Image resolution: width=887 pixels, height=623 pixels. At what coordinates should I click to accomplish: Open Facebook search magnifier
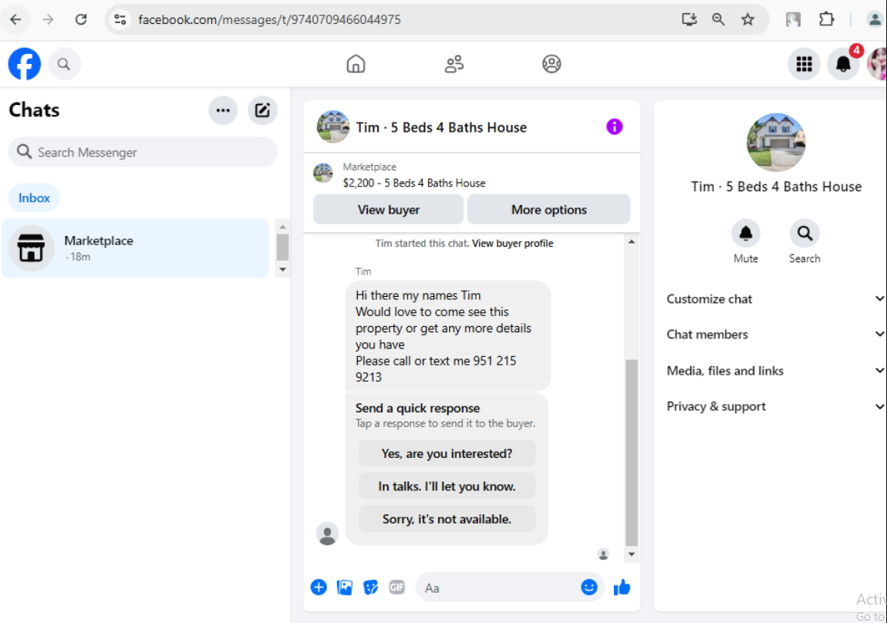tap(64, 64)
